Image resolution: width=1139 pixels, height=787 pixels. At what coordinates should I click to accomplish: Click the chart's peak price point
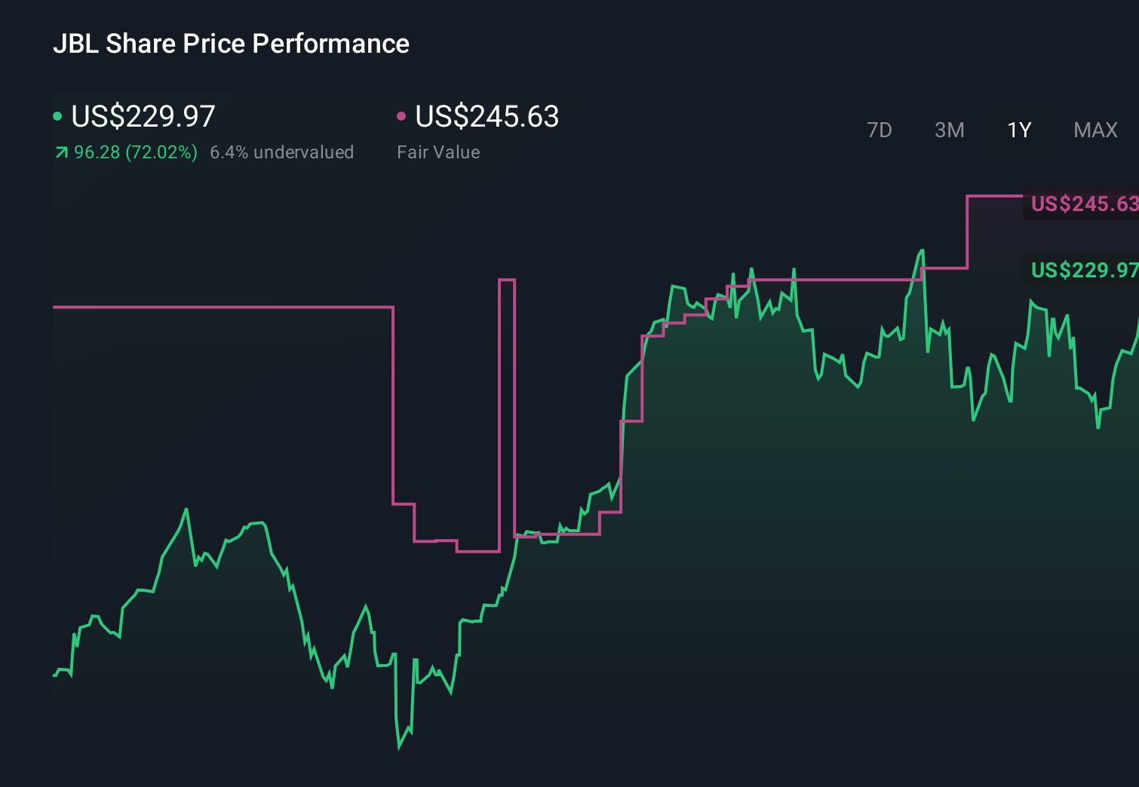point(923,249)
